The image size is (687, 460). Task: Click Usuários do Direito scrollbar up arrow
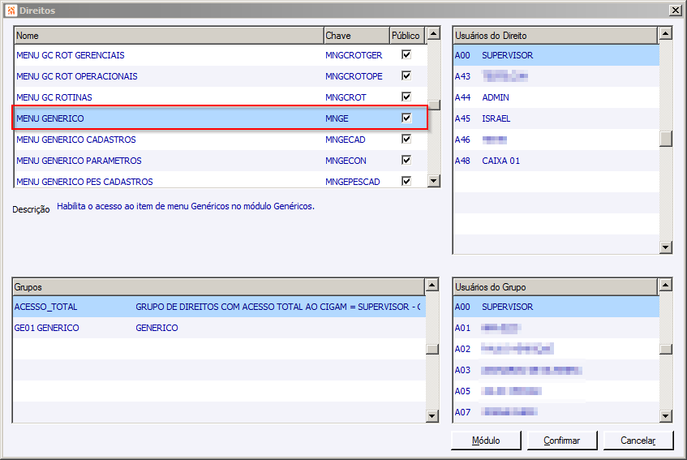666,33
